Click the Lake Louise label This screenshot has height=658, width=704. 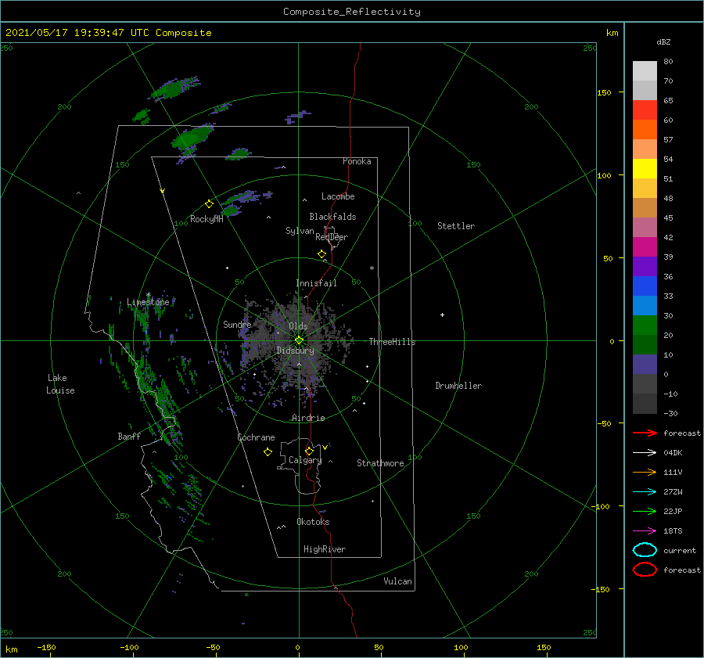pos(60,384)
